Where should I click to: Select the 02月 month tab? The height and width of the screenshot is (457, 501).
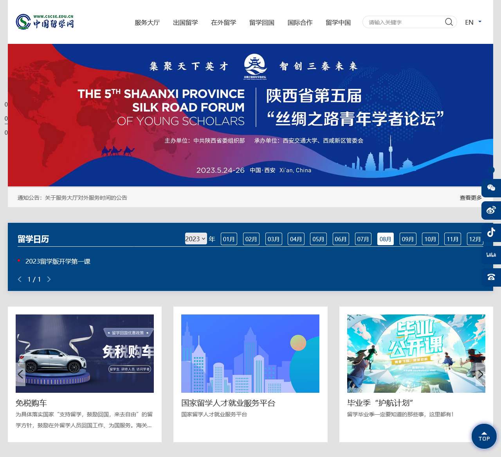(251, 239)
